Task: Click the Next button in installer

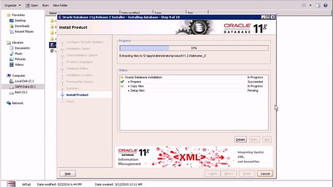Action: coord(228,173)
